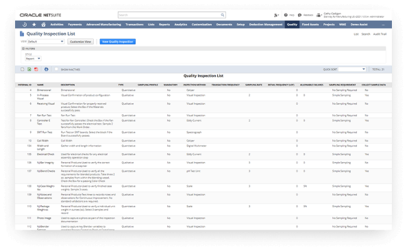Click the Help question mark icon
The image size is (407, 251).
286,15
